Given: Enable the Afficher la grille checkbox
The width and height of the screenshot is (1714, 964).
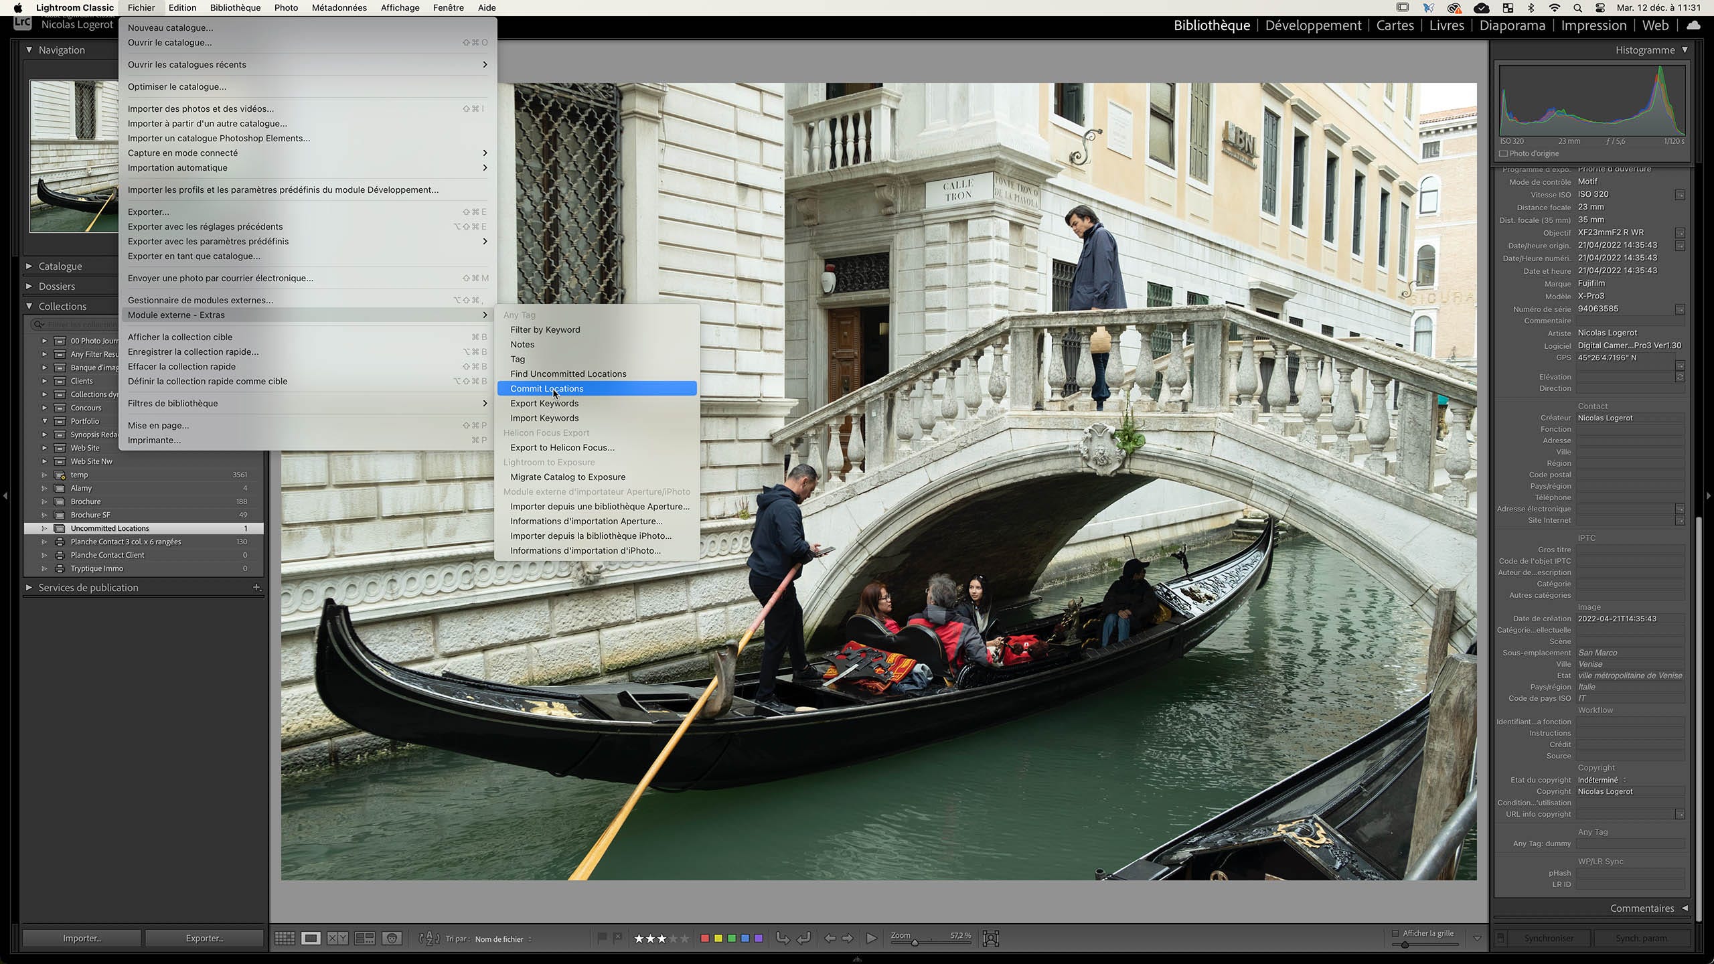Looking at the screenshot, I should (x=1395, y=933).
